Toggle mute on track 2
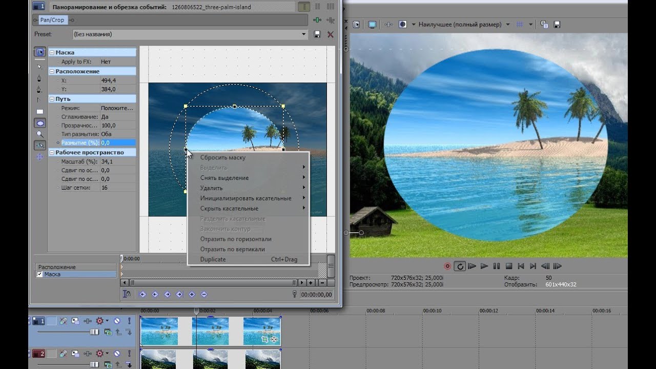Screen dimensions: 656x369 click(117, 354)
